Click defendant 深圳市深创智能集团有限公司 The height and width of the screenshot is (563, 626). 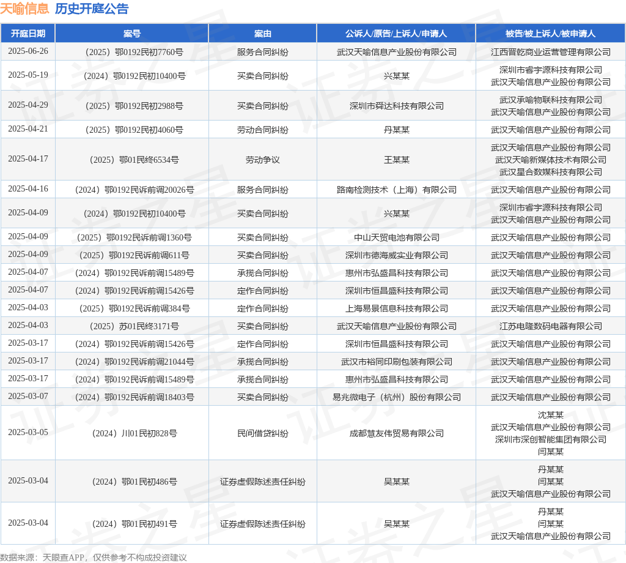click(x=551, y=439)
